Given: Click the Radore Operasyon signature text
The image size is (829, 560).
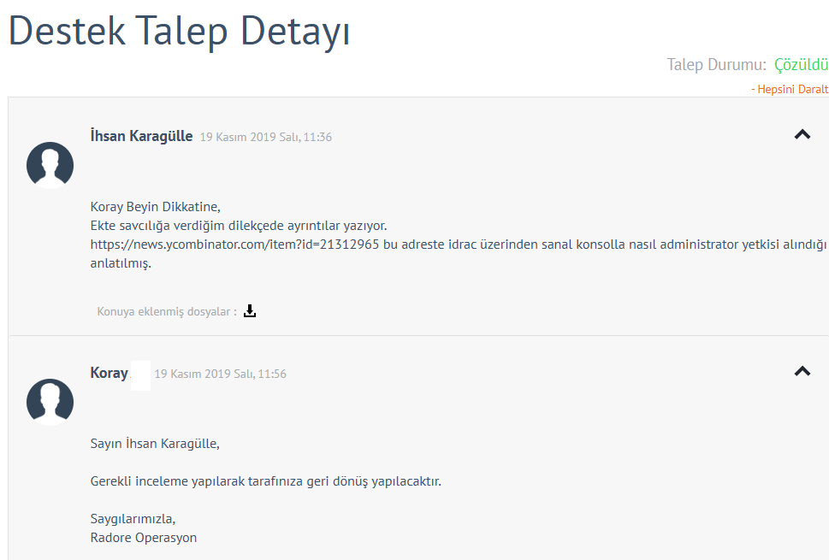Looking at the screenshot, I should [x=143, y=538].
